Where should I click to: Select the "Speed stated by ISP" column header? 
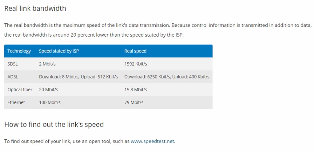click(59, 51)
